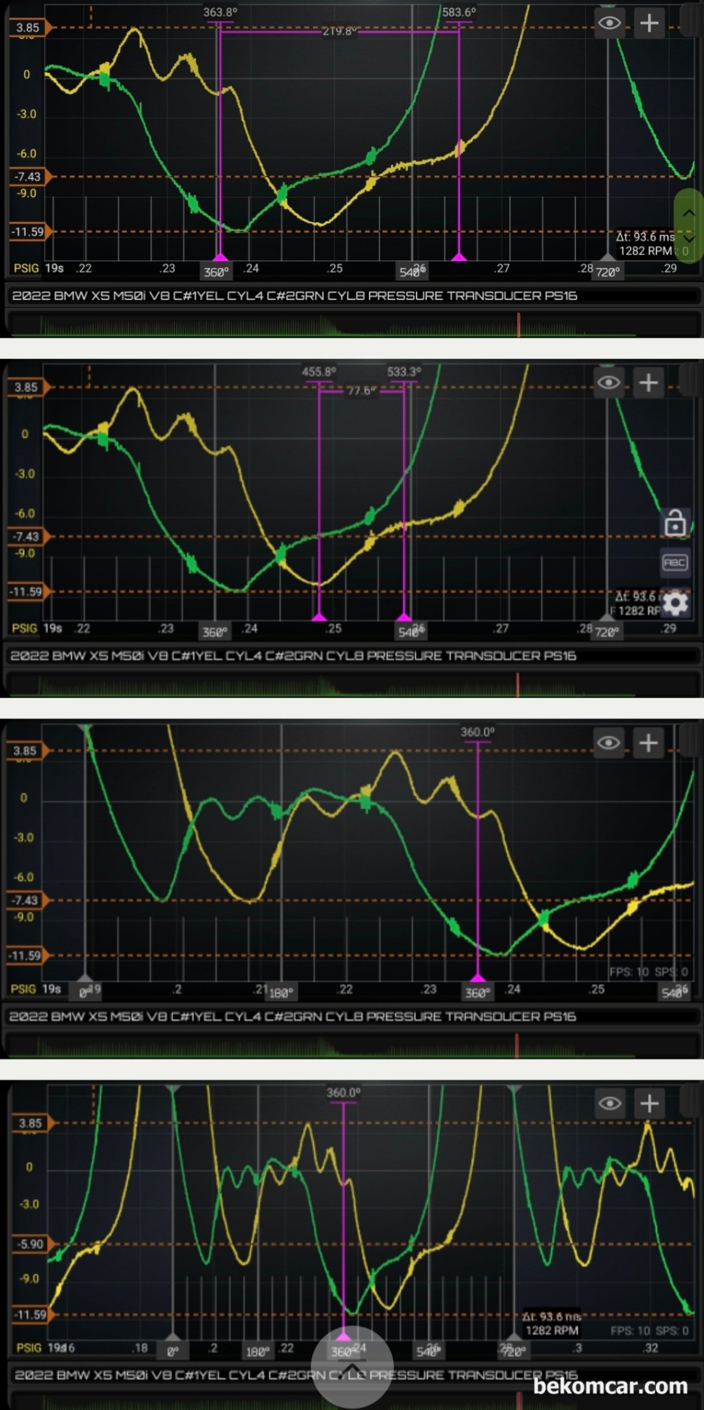Tap the plus icon in the third chart
Viewport: 704px width, 1410px height.
[x=649, y=743]
